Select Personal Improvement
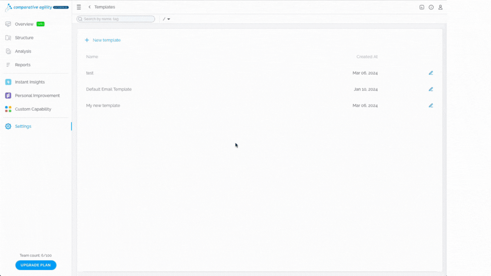This screenshot has width=491, height=276. pos(37,95)
